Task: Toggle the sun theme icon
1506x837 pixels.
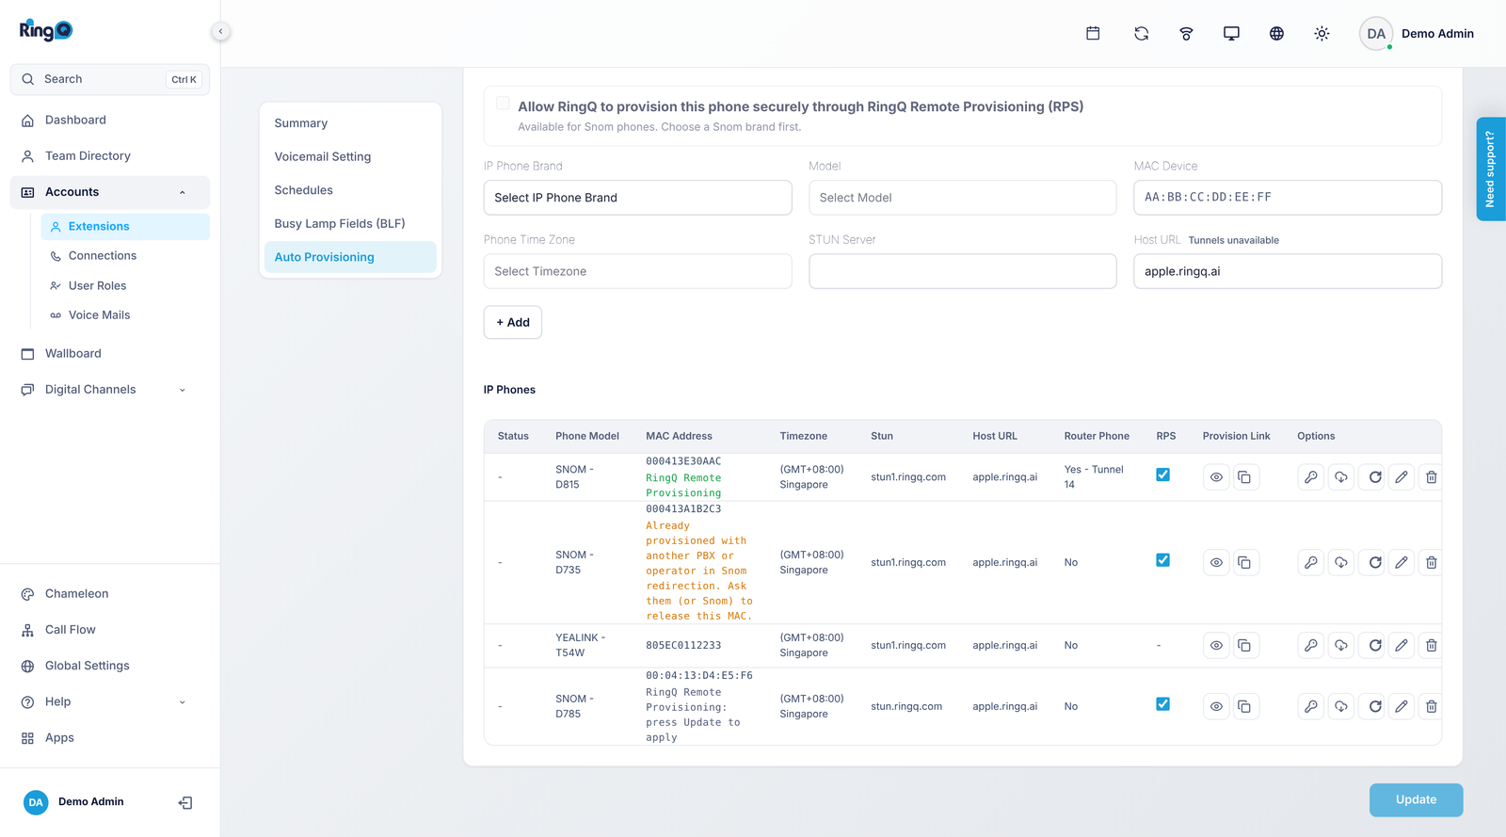Action: tap(1322, 34)
